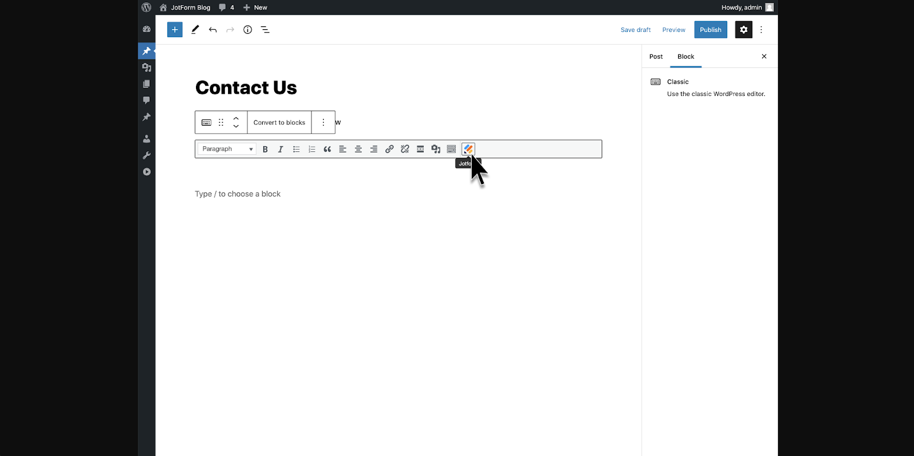Click the block drag handle
This screenshot has width=914, height=456.
pyautogui.click(x=221, y=122)
